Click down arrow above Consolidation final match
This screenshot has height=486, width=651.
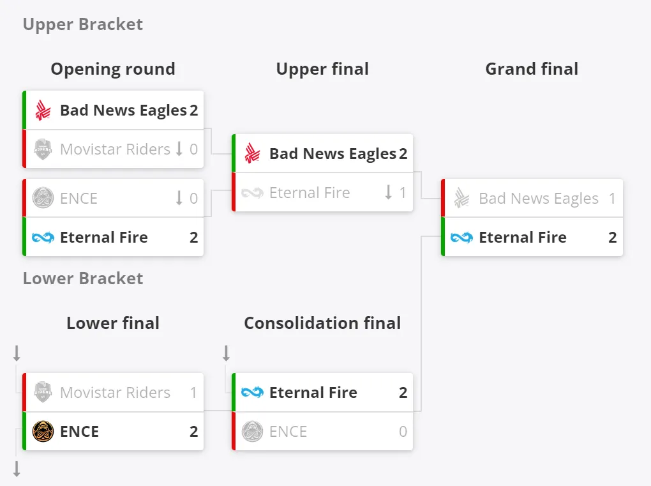226,354
